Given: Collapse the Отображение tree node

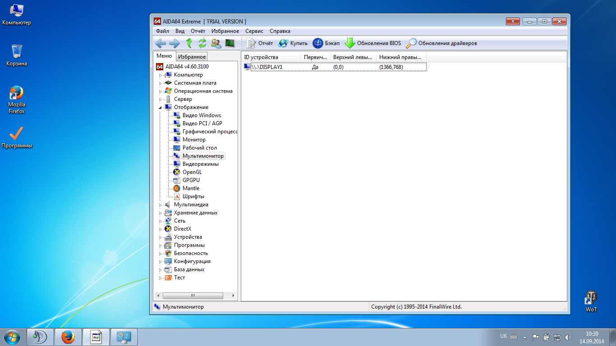Looking at the screenshot, I should point(160,108).
